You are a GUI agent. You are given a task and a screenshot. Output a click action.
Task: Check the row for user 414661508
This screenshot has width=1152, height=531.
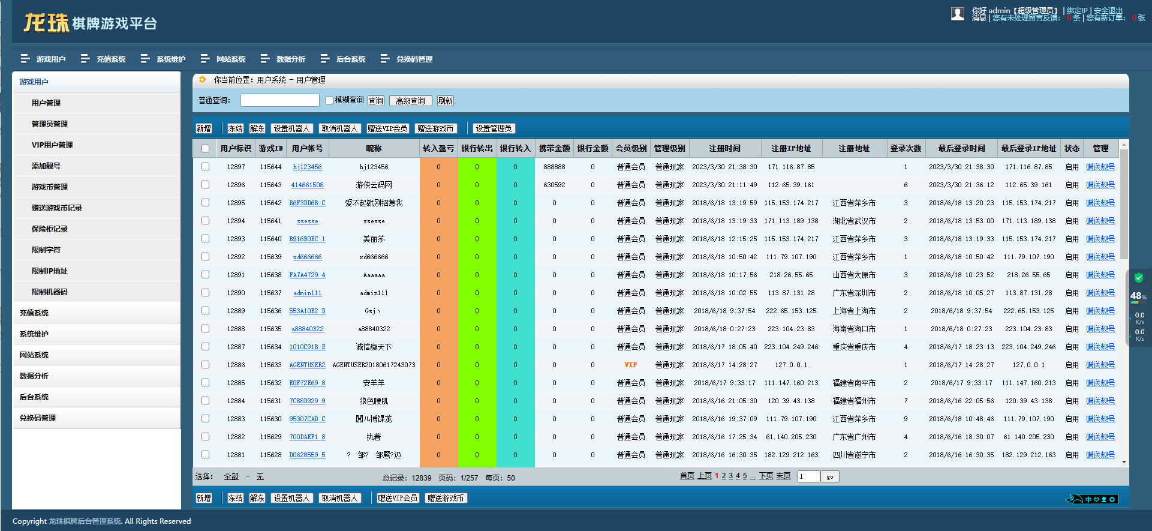click(x=205, y=184)
